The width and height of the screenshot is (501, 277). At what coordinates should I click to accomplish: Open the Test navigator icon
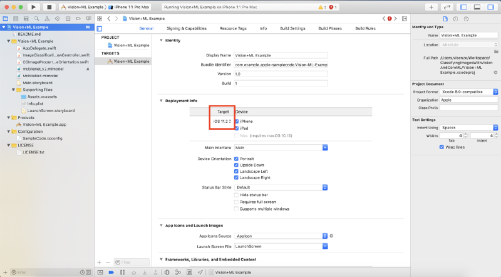57,19
